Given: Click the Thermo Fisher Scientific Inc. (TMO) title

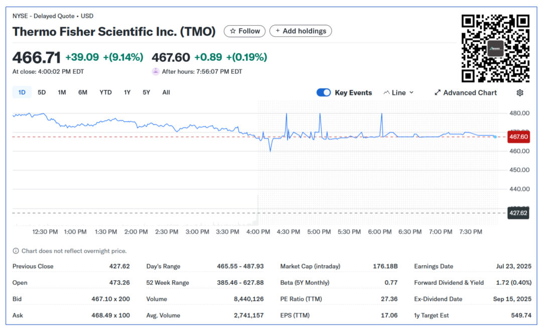Looking at the screenshot, I should coord(114,32).
